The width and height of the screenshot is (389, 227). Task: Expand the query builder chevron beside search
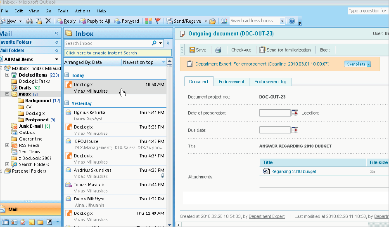168,43
